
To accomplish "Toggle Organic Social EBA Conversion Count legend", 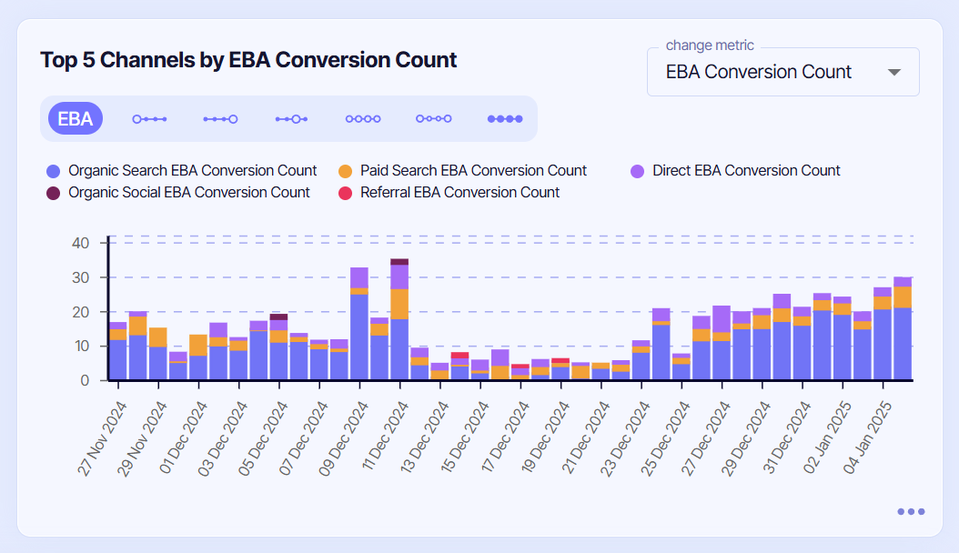I will coord(178,193).
